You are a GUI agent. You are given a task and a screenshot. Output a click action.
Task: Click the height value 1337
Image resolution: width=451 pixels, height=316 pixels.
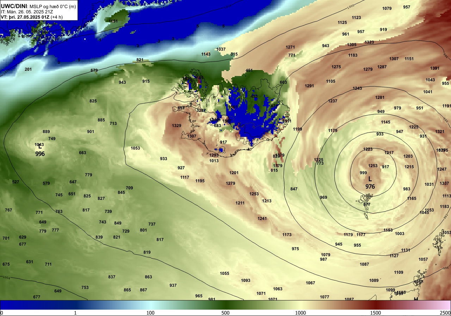click(444, 183)
